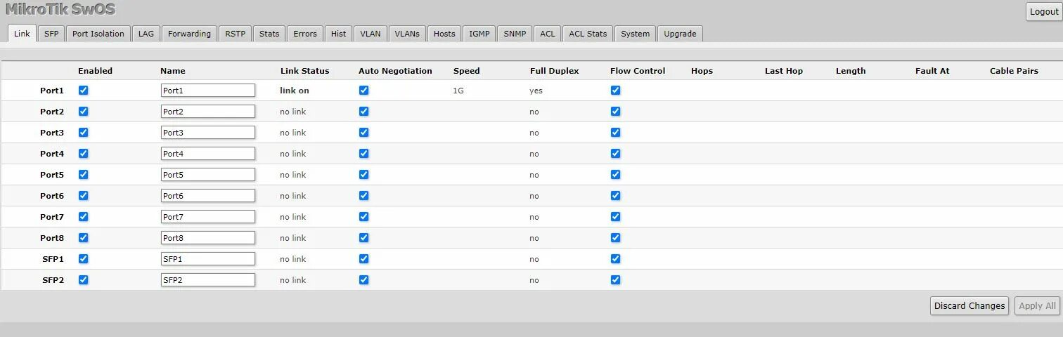
Task: Uncheck Auto Negotiation on Port8
Action: tap(363, 238)
